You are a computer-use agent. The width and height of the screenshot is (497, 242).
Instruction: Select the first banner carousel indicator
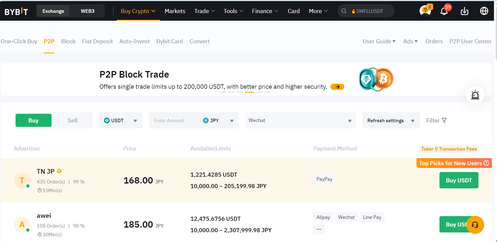click(223, 92)
